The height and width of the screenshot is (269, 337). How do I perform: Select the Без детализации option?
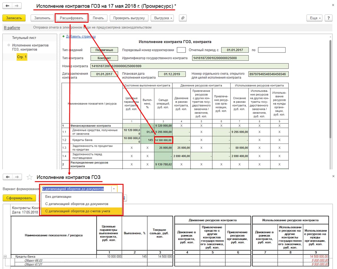coord(58,197)
